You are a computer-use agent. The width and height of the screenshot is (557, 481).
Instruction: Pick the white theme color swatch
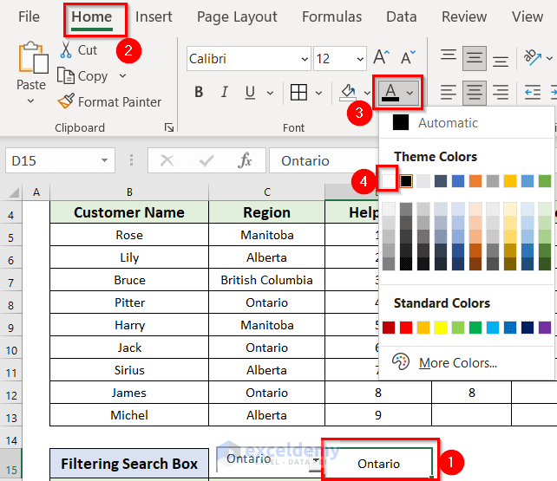389,180
